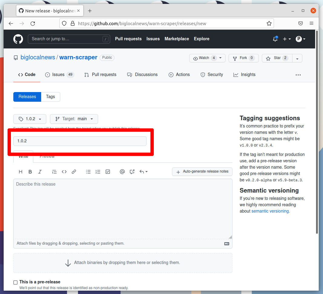Screen dimensions: 323x294
Task: Open the user avatar menu
Action: [300, 39]
